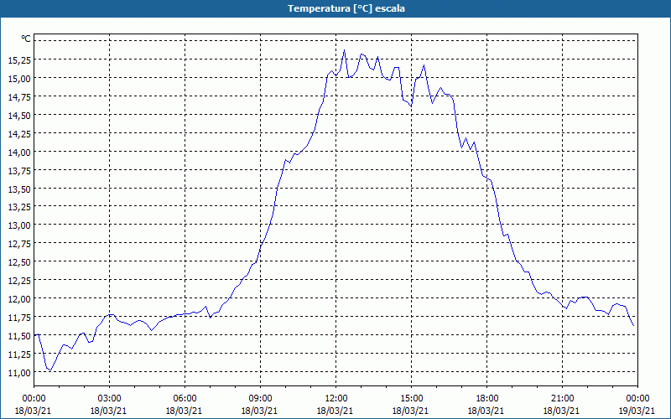Click the 18/03/21 date under 18:00
671x419 pixels.
[x=486, y=411]
